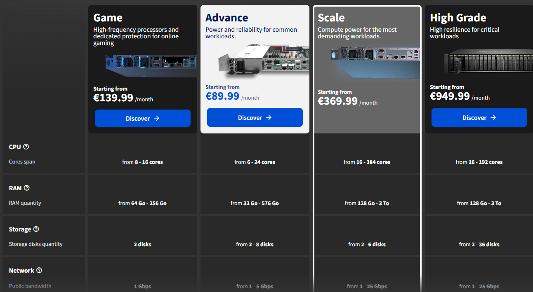
Task: Click the €369.99 Scale starting price
Action: (337, 101)
